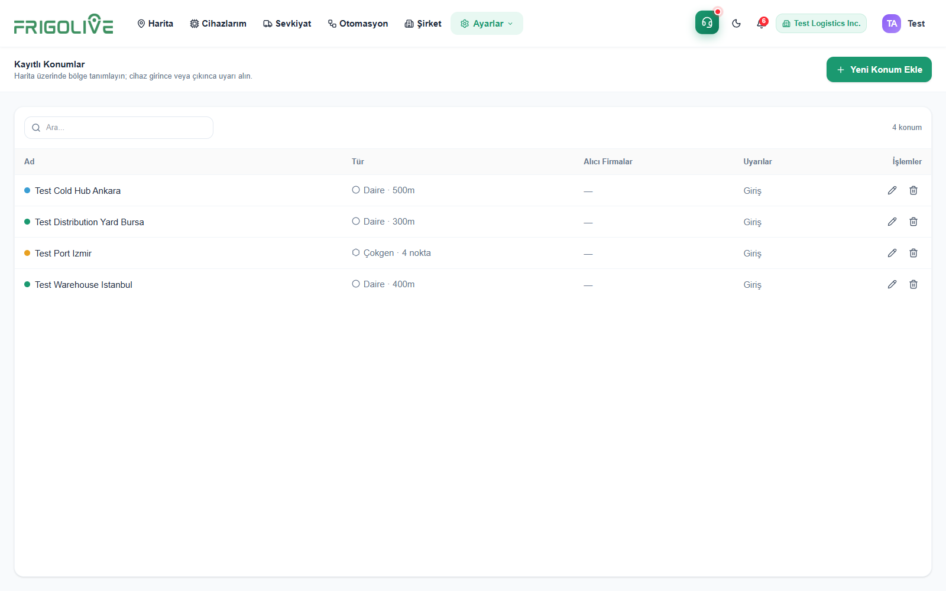Click Daire · 300m type cell

pyautogui.click(x=383, y=222)
